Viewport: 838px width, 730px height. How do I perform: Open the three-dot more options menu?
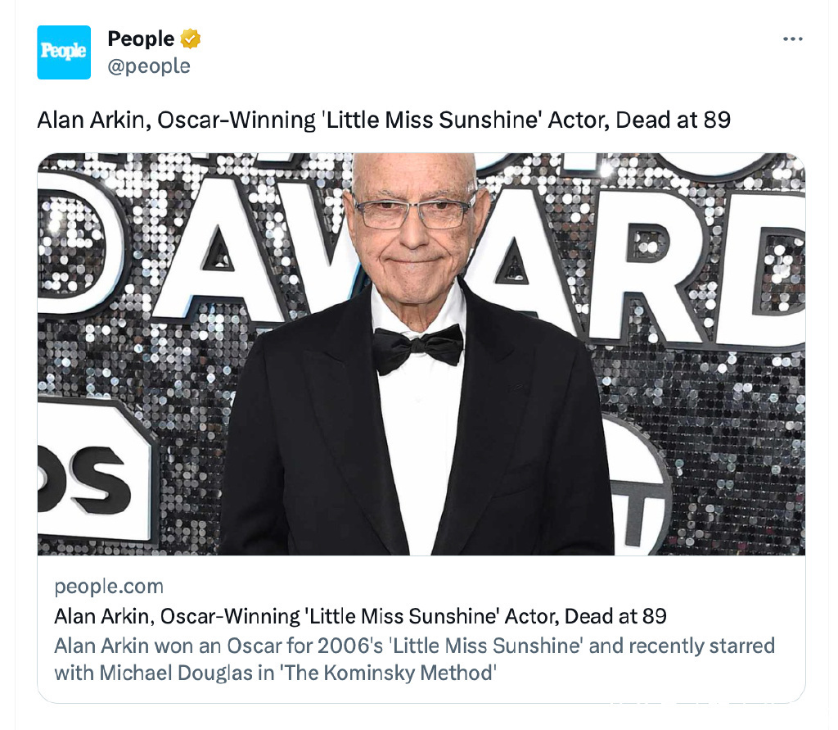[792, 39]
